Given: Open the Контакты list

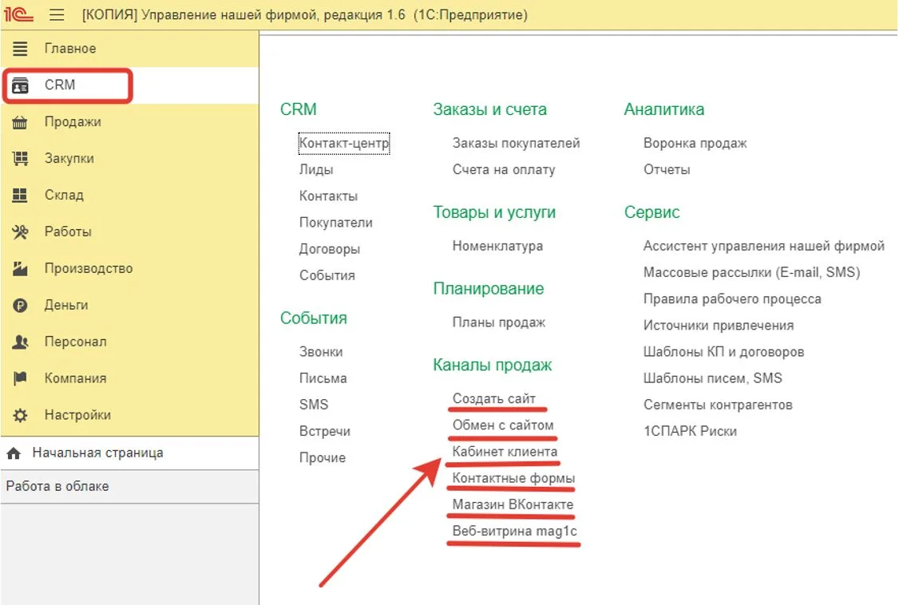Looking at the screenshot, I should pyautogui.click(x=328, y=196).
